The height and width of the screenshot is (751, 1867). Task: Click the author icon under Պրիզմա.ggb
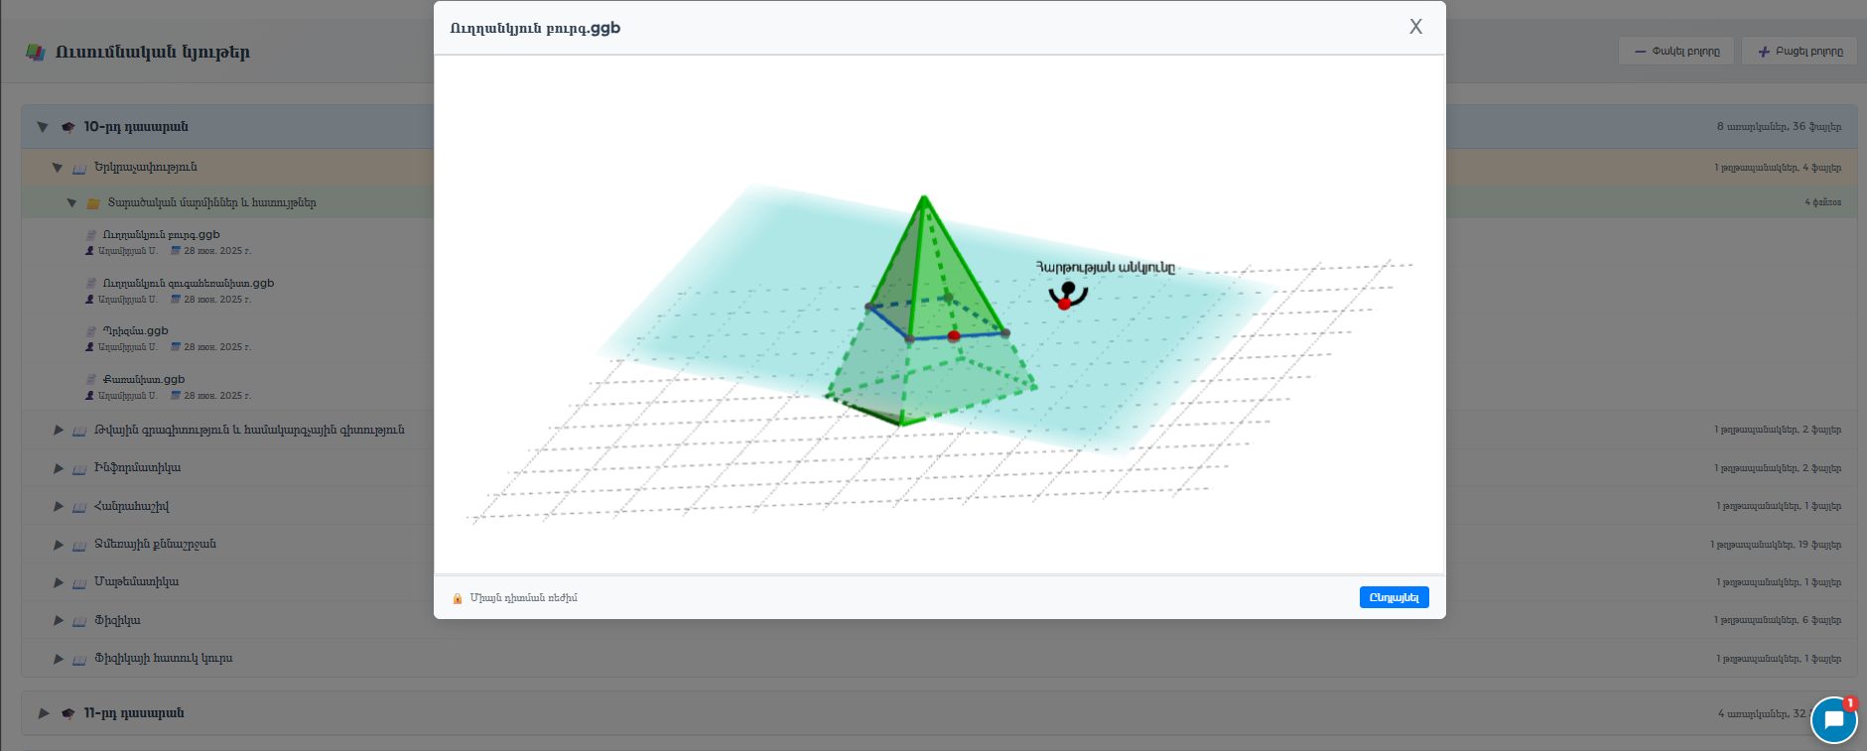pyautogui.click(x=90, y=347)
